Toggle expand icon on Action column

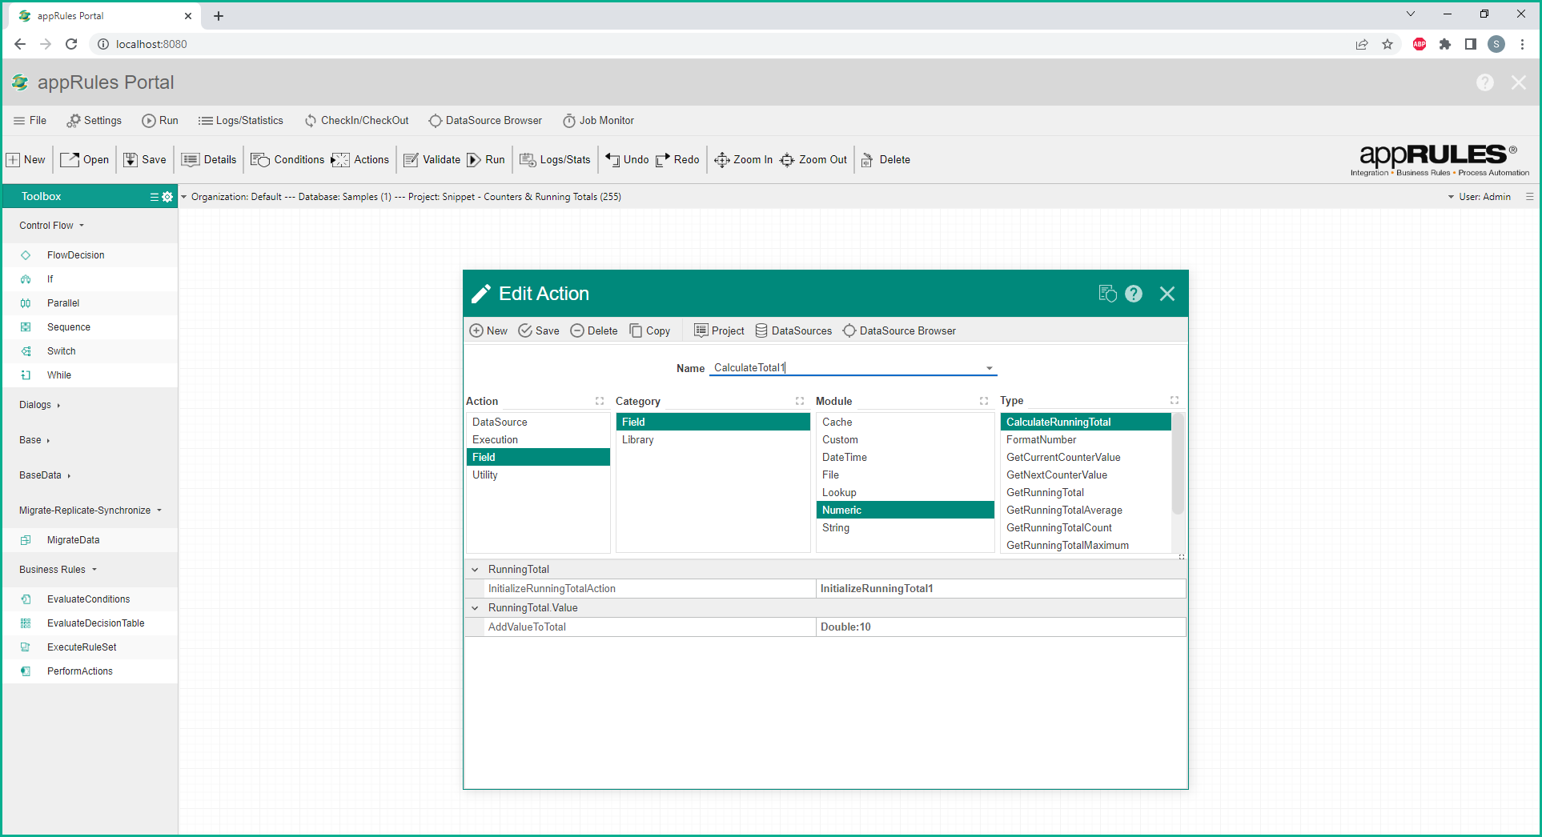pos(599,401)
